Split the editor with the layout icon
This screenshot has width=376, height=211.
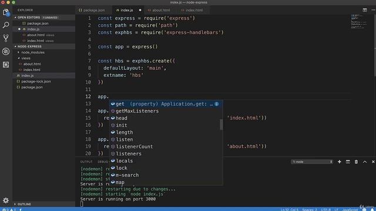tap(364, 10)
